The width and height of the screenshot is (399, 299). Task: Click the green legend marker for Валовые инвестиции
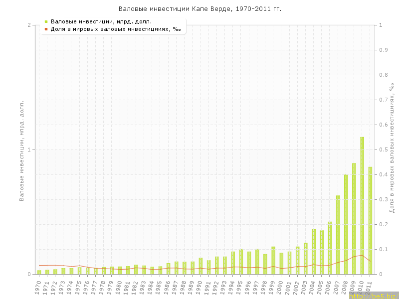tap(46, 21)
